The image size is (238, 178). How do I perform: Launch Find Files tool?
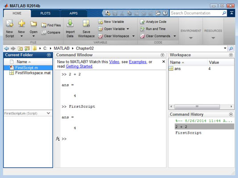[51, 25]
